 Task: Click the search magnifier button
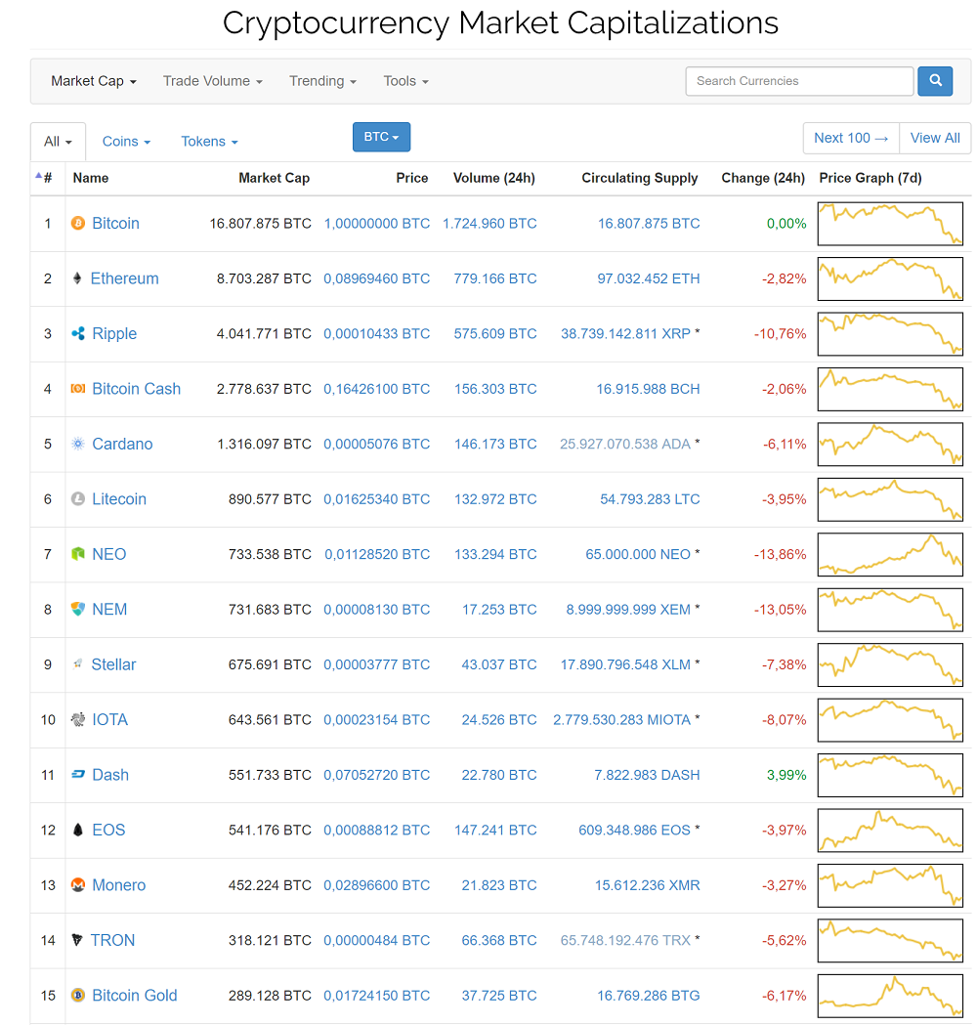click(x=935, y=81)
